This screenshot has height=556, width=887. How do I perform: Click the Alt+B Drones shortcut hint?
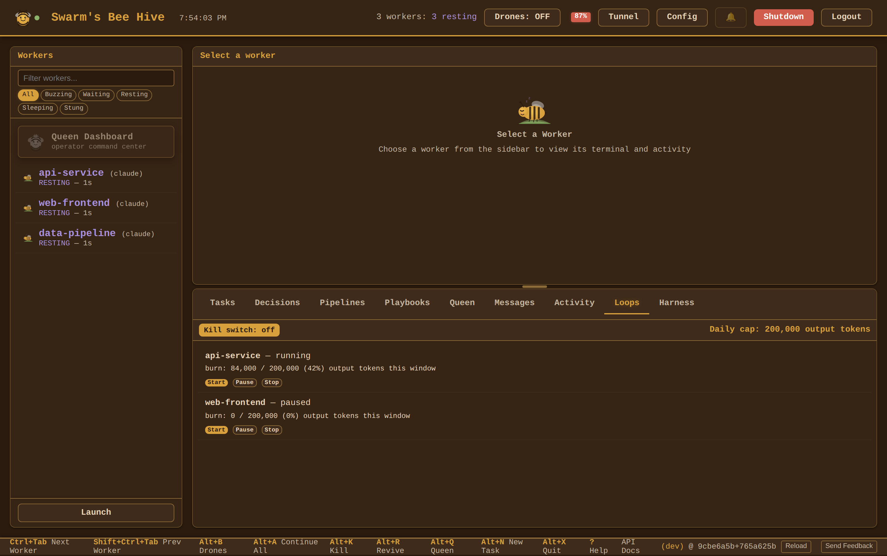(x=213, y=546)
